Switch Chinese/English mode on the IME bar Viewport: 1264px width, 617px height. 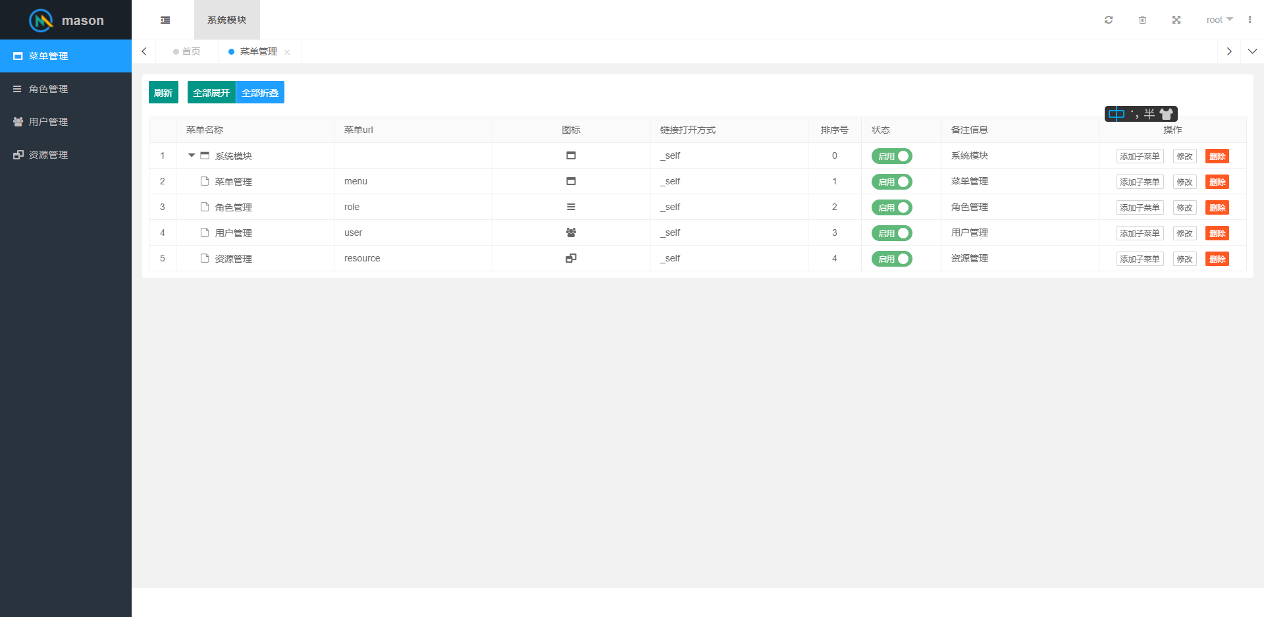coord(1116,113)
